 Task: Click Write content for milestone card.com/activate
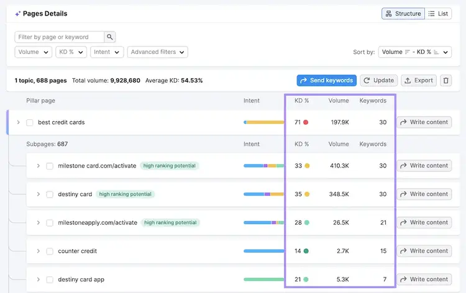click(x=424, y=166)
